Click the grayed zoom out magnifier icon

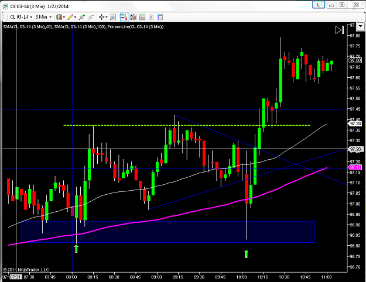point(91,17)
